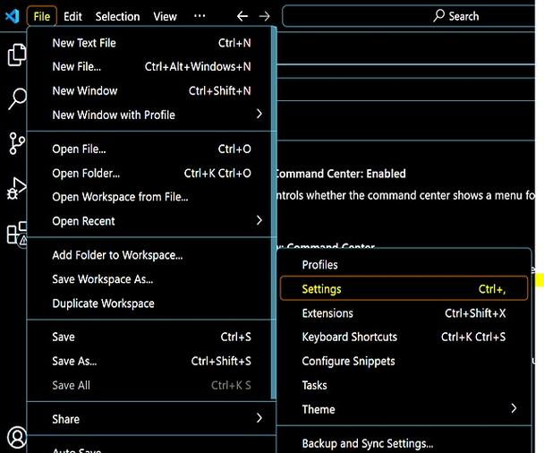Choose Save in the File menu
The width and height of the screenshot is (544, 453).
coord(151,337)
